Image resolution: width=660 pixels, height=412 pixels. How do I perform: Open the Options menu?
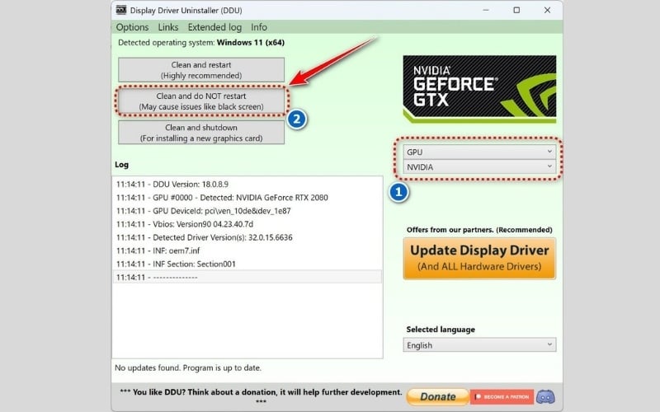[x=132, y=27]
